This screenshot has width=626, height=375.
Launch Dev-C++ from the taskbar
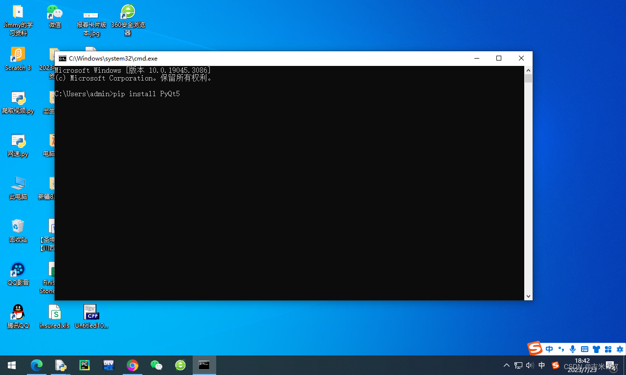tap(109, 365)
